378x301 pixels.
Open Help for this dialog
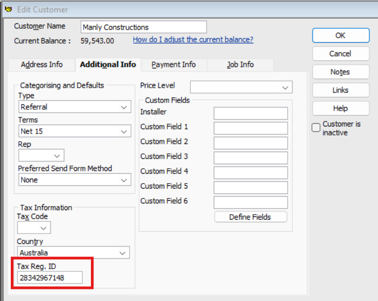coord(341,108)
